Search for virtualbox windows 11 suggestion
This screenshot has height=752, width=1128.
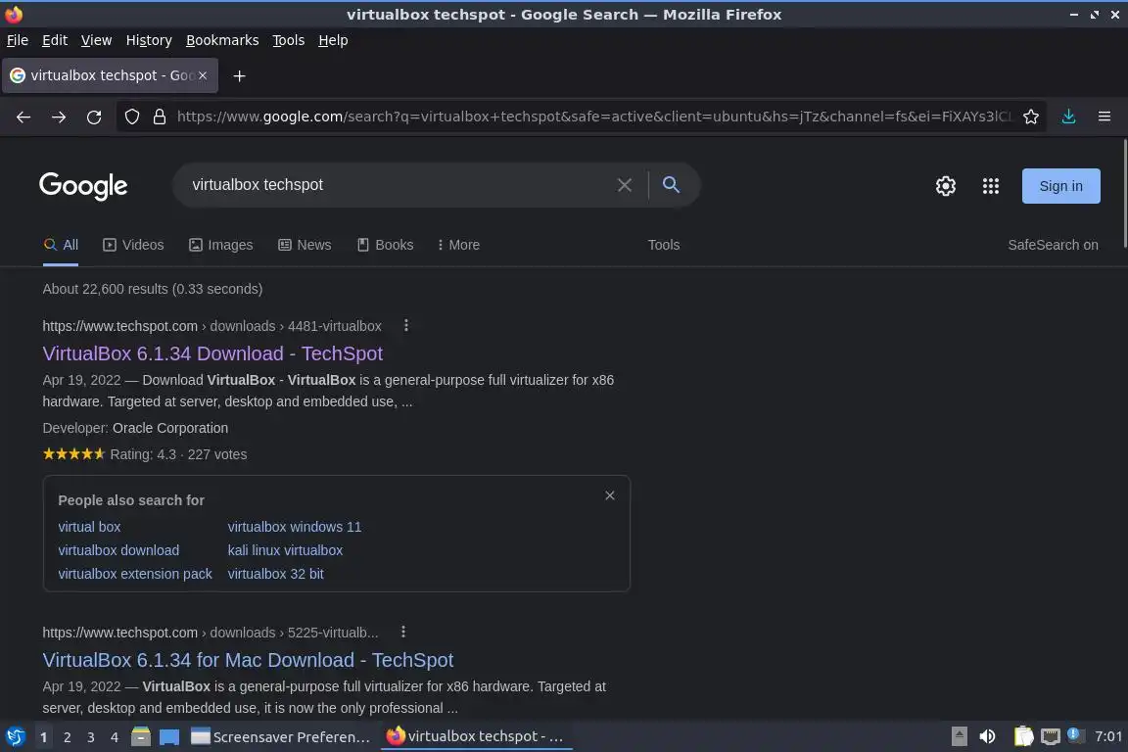[x=294, y=527]
